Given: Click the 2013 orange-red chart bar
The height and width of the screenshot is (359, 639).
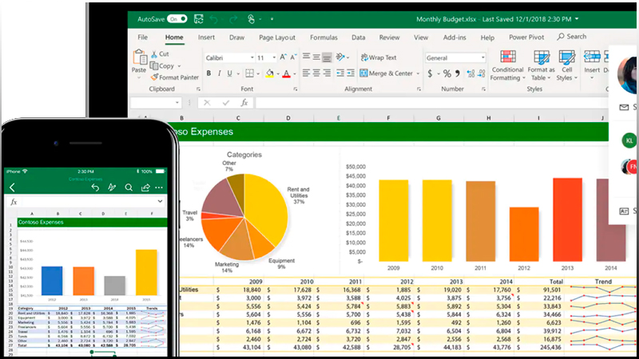Looking at the screenshot, I should click(567, 219).
